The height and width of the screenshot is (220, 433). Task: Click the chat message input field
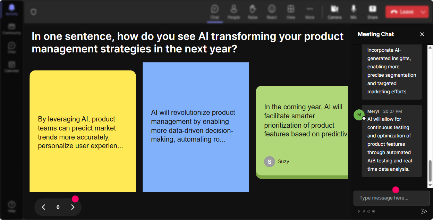(391, 198)
